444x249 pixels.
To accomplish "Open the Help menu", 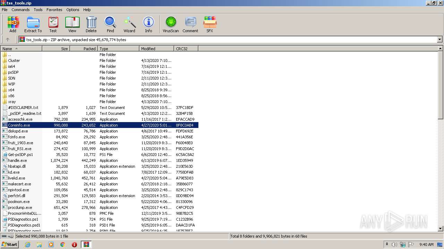I will click(87, 10).
